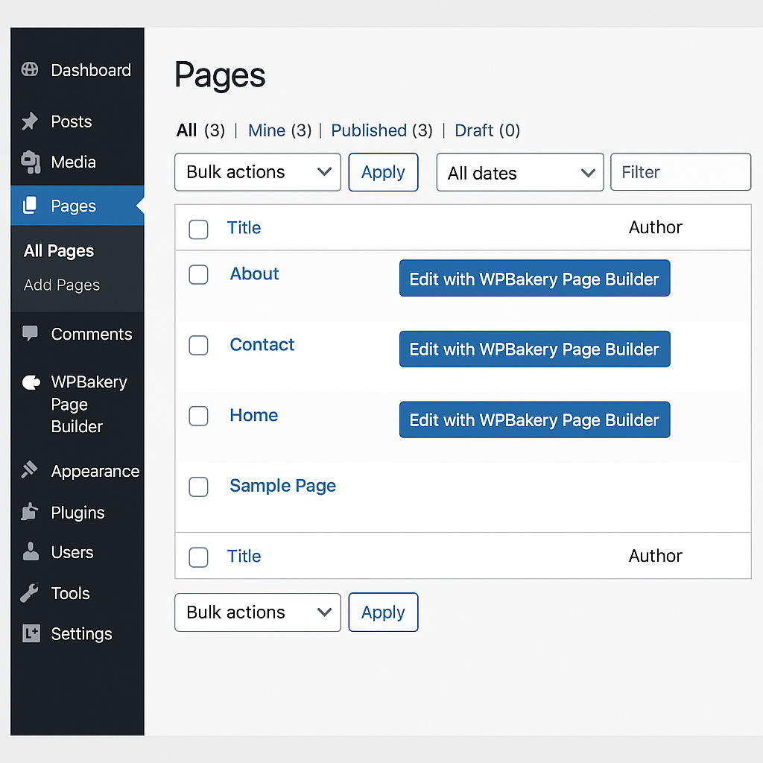Tick the select-all checkbox in the table footer
Image resolution: width=763 pixels, height=763 pixels.
click(x=198, y=557)
